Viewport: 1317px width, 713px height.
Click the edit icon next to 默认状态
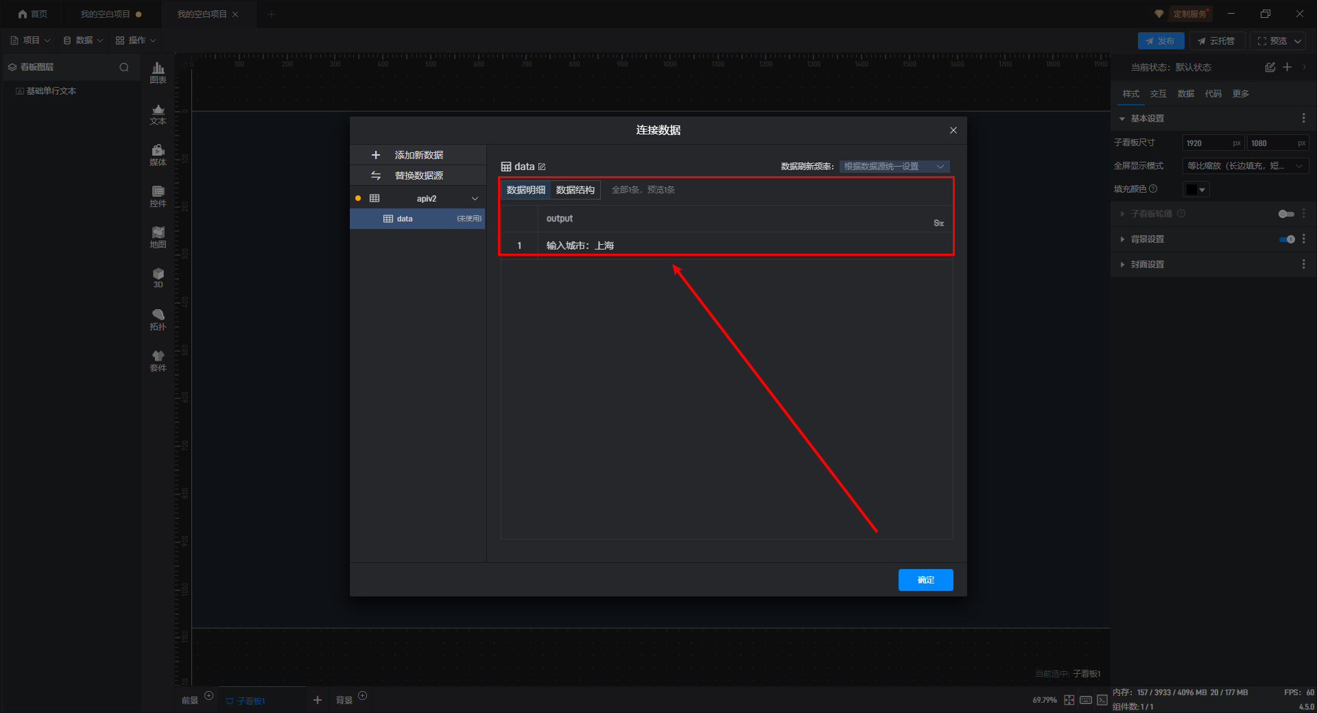pyautogui.click(x=1270, y=67)
